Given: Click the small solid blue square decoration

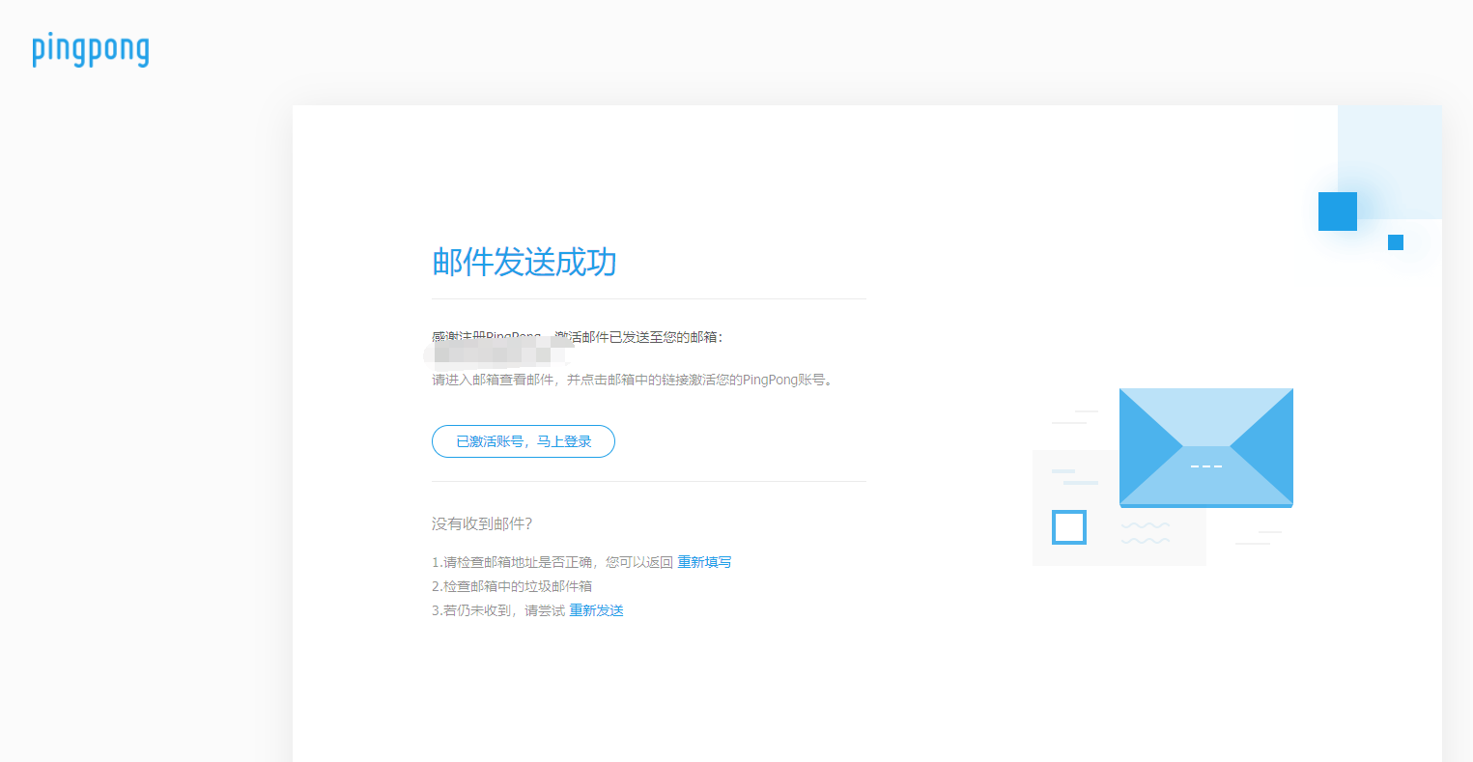Looking at the screenshot, I should [x=1395, y=242].
